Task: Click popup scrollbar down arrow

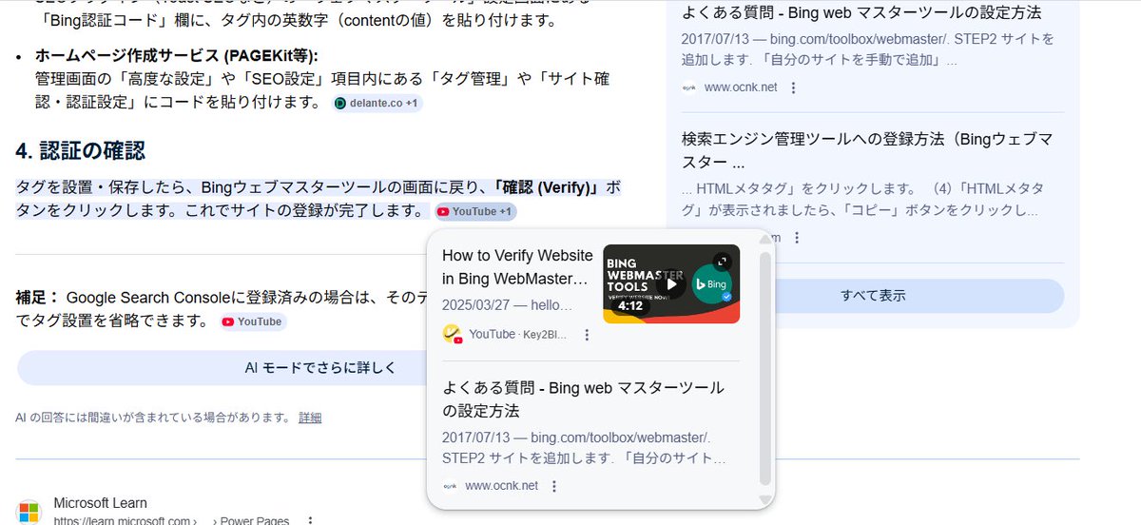Action: [x=765, y=500]
